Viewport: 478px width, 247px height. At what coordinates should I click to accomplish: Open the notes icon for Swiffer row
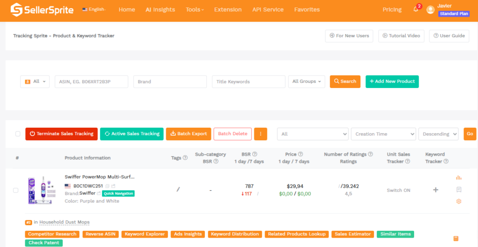[458, 190]
